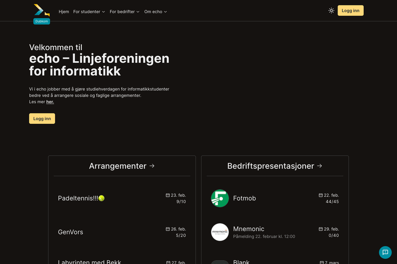Click the Mnemonic company logo
This screenshot has height=264, width=397.
220,232
